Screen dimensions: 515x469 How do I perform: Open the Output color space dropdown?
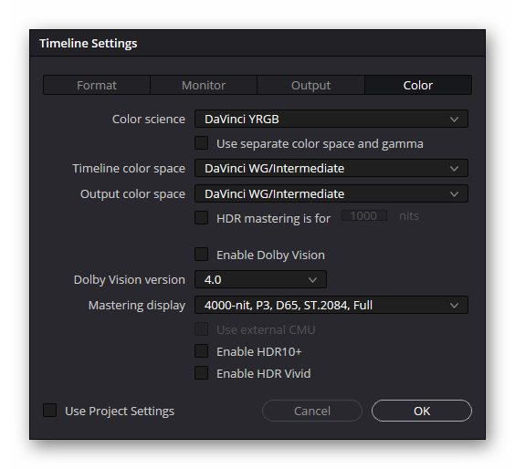(331, 193)
